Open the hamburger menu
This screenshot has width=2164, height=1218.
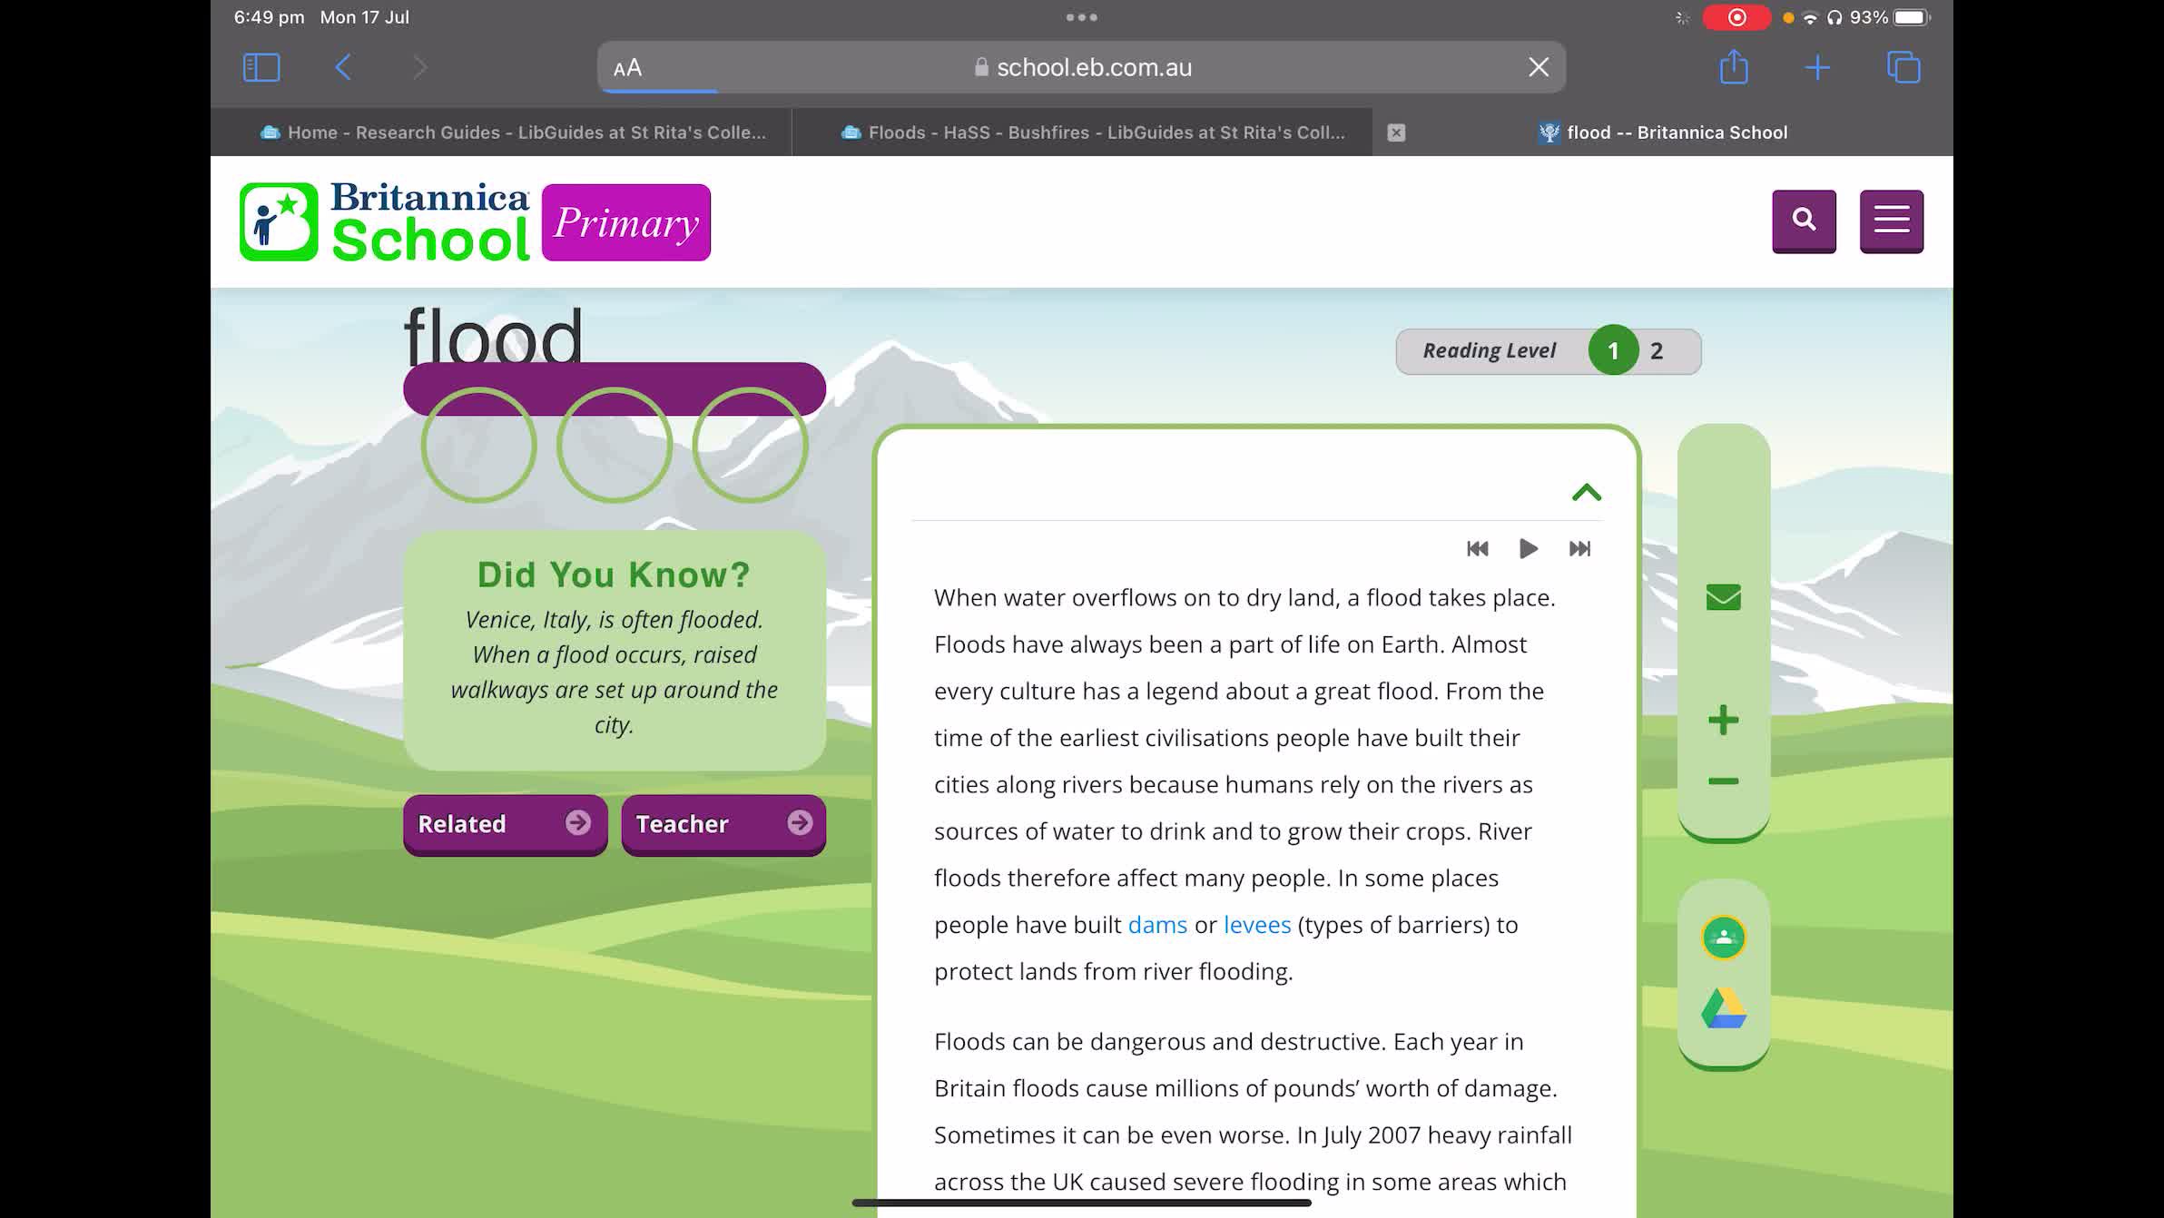(x=1892, y=221)
